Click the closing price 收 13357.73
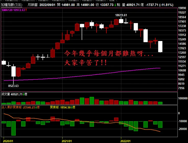 (105, 5)
